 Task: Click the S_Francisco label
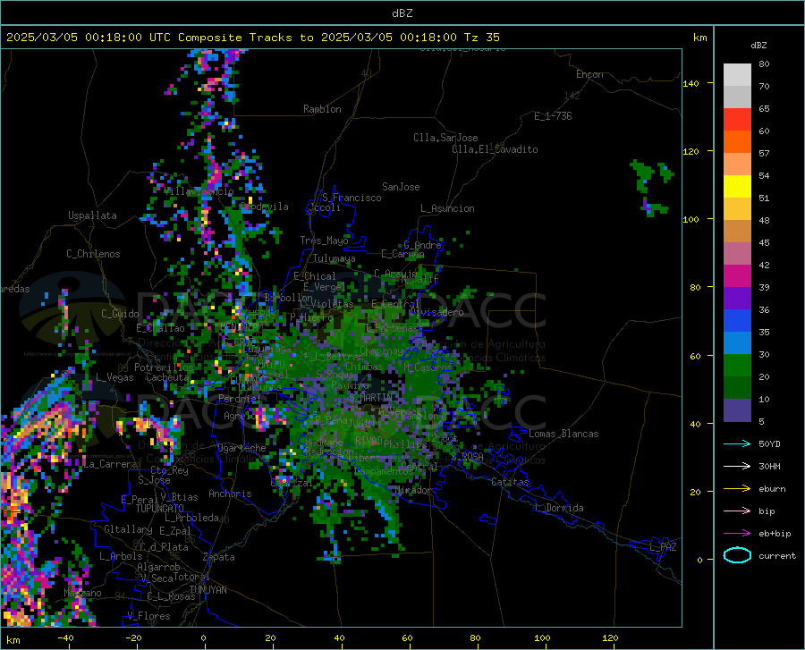tap(352, 198)
